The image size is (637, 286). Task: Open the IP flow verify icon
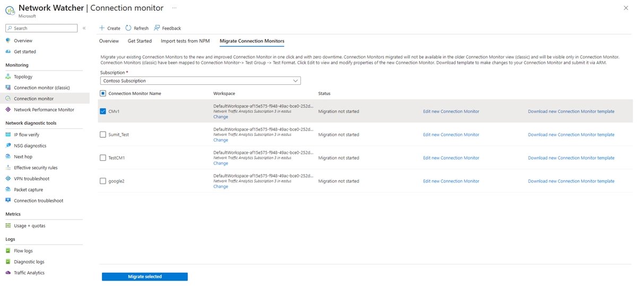(8, 135)
